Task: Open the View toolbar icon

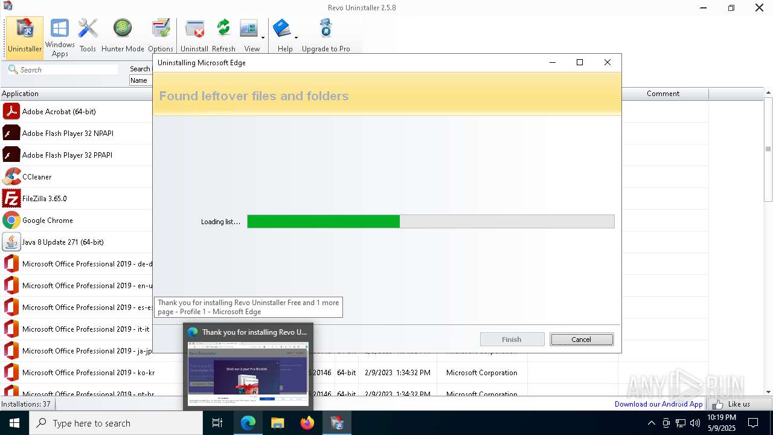Action: (x=249, y=36)
